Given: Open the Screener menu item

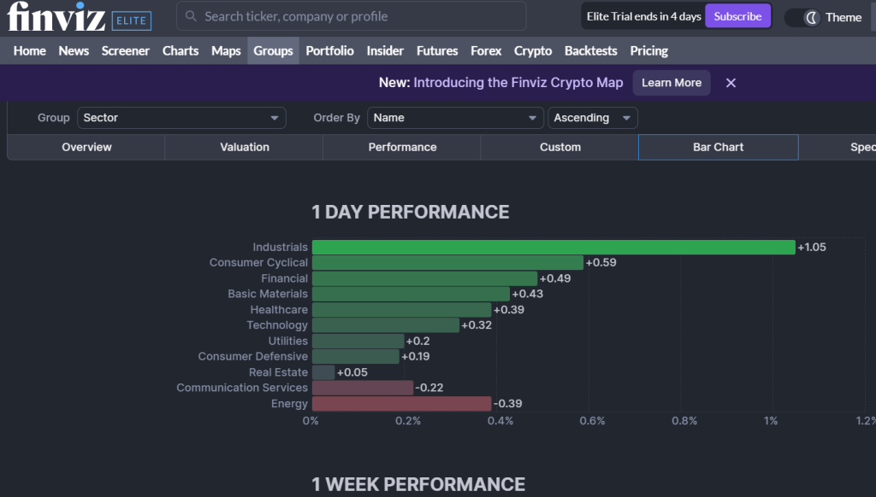Looking at the screenshot, I should click(125, 50).
